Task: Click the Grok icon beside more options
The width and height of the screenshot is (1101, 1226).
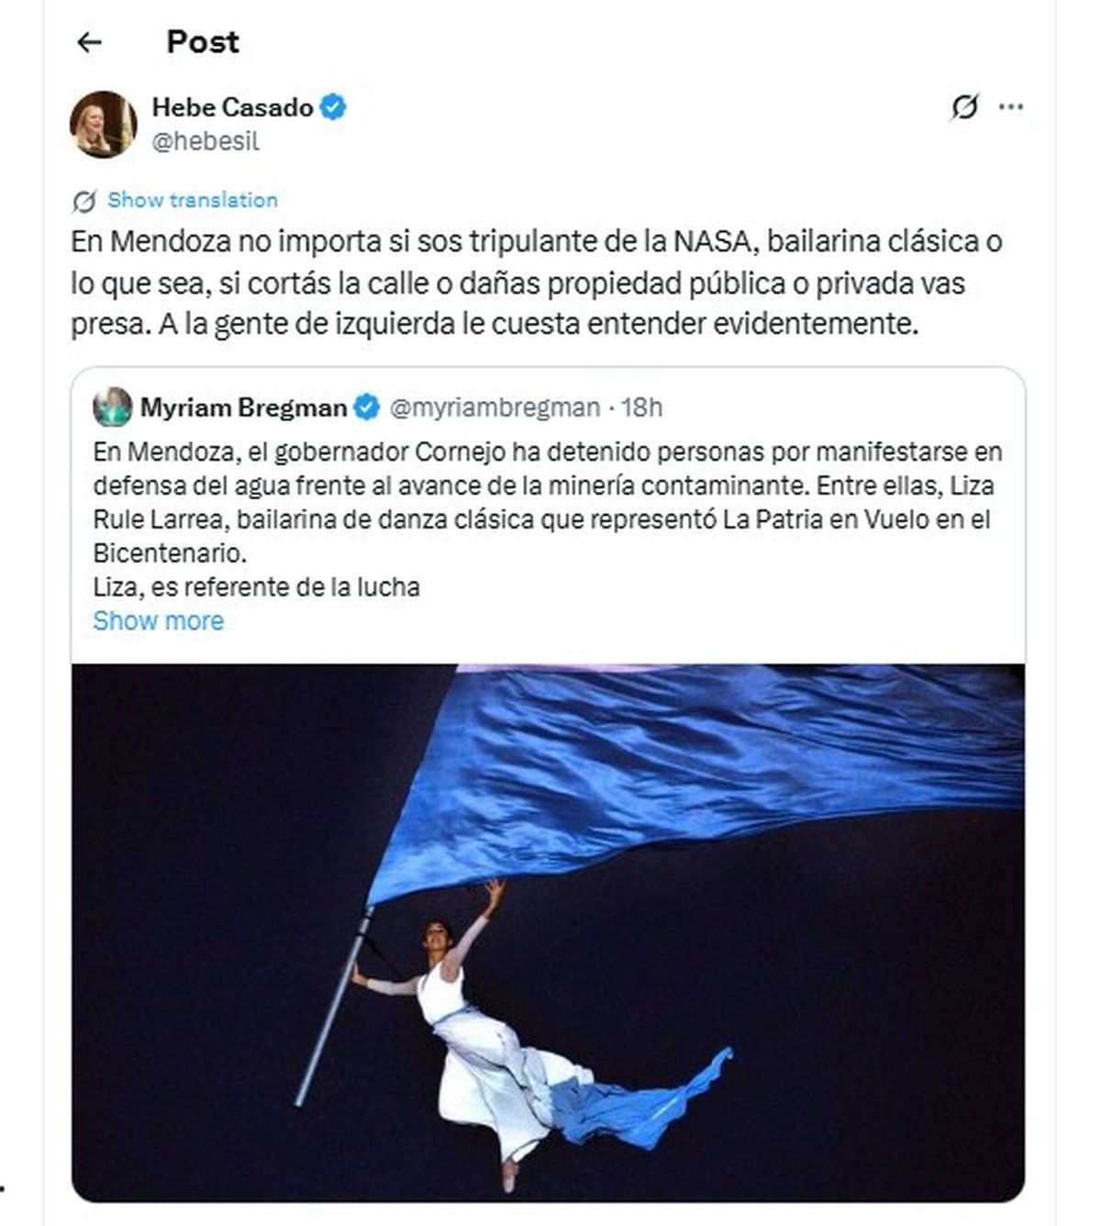Action: pos(964,107)
